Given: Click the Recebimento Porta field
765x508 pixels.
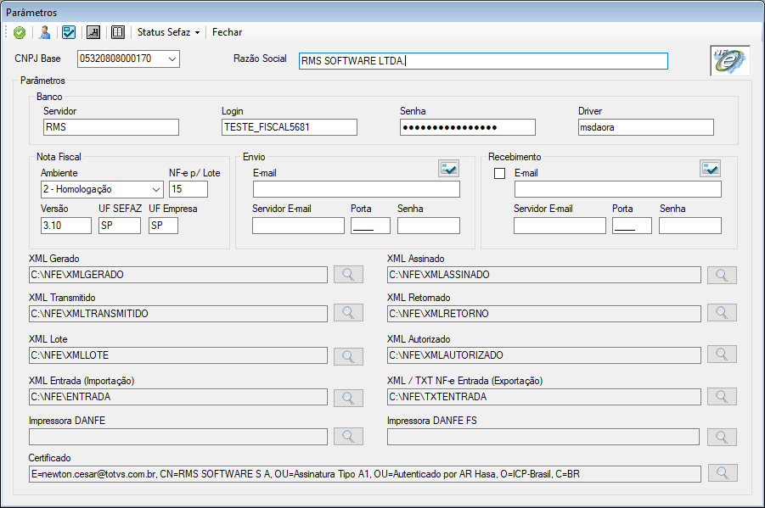Looking at the screenshot, I should 632,226.
